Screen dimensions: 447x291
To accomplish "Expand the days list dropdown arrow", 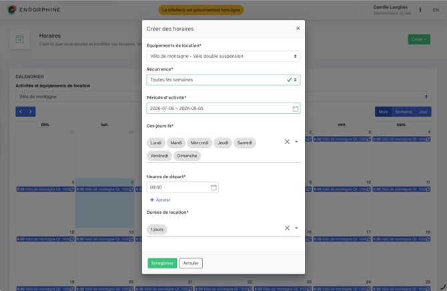I will pyautogui.click(x=296, y=141).
